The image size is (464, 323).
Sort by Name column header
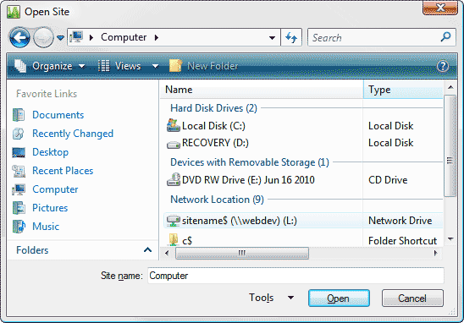click(x=262, y=90)
